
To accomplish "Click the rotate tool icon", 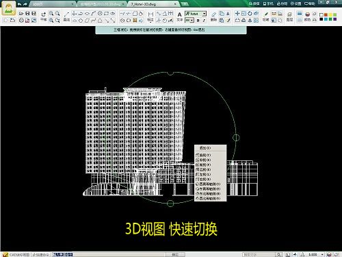I will click(x=250, y=14).
